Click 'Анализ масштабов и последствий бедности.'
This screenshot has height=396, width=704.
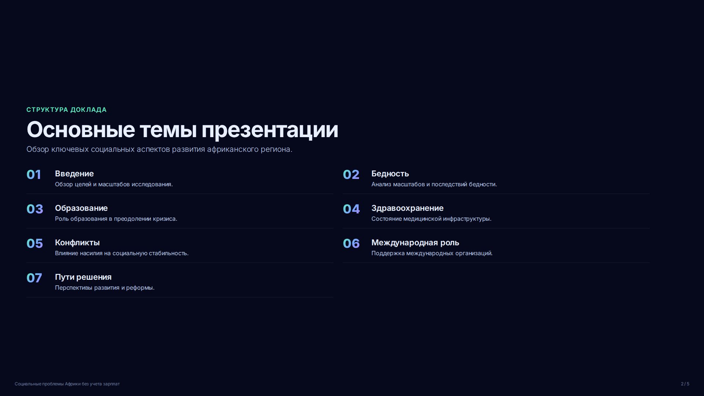pos(434,184)
